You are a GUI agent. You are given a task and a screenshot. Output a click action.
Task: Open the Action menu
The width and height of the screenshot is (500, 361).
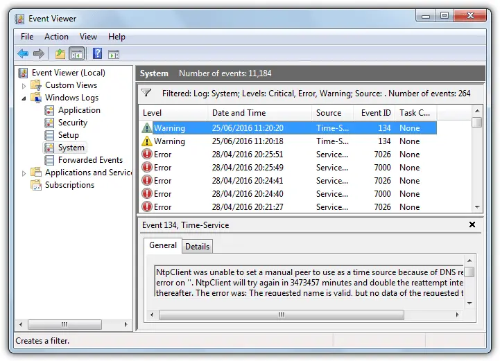click(x=56, y=37)
